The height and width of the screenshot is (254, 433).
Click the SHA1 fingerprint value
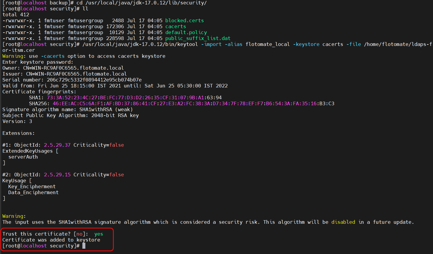pyautogui.click(x=134, y=98)
